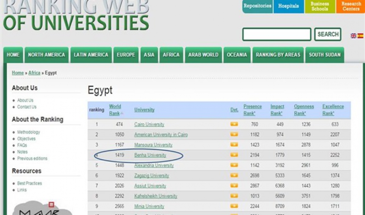Open the Minia University link
The image size is (365, 215).
(x=149, y=206)
